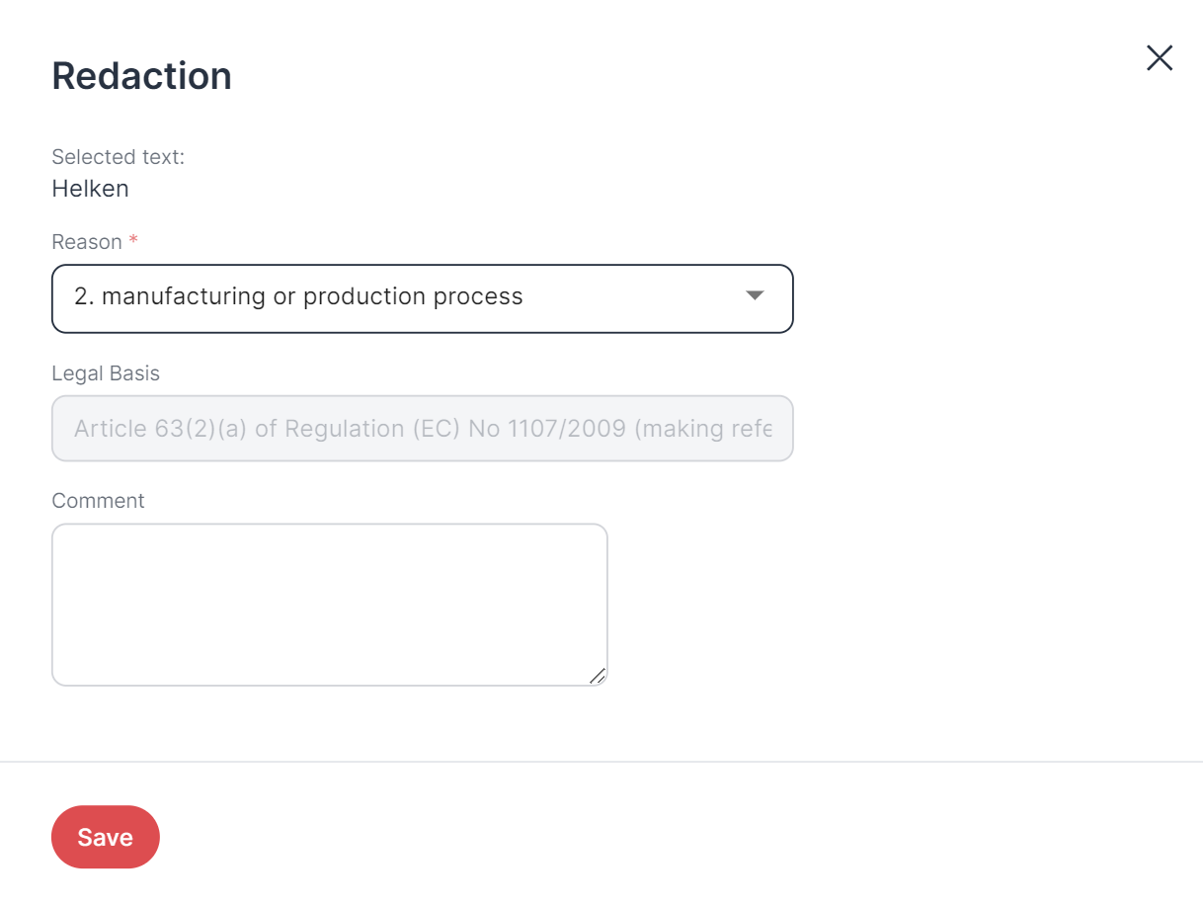Viewport: 1203px width, 905px height.
Task: Save the redaction
Action: click(106, 837)
